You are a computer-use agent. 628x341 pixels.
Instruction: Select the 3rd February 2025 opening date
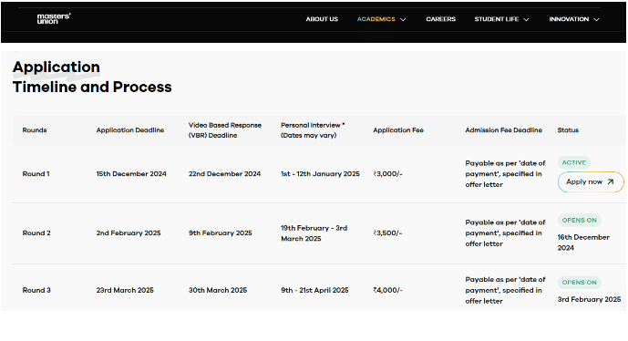[x=589, y=299]
